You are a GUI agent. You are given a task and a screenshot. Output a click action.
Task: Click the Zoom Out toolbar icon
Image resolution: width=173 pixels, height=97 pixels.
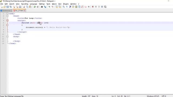(x=52, y=7)
